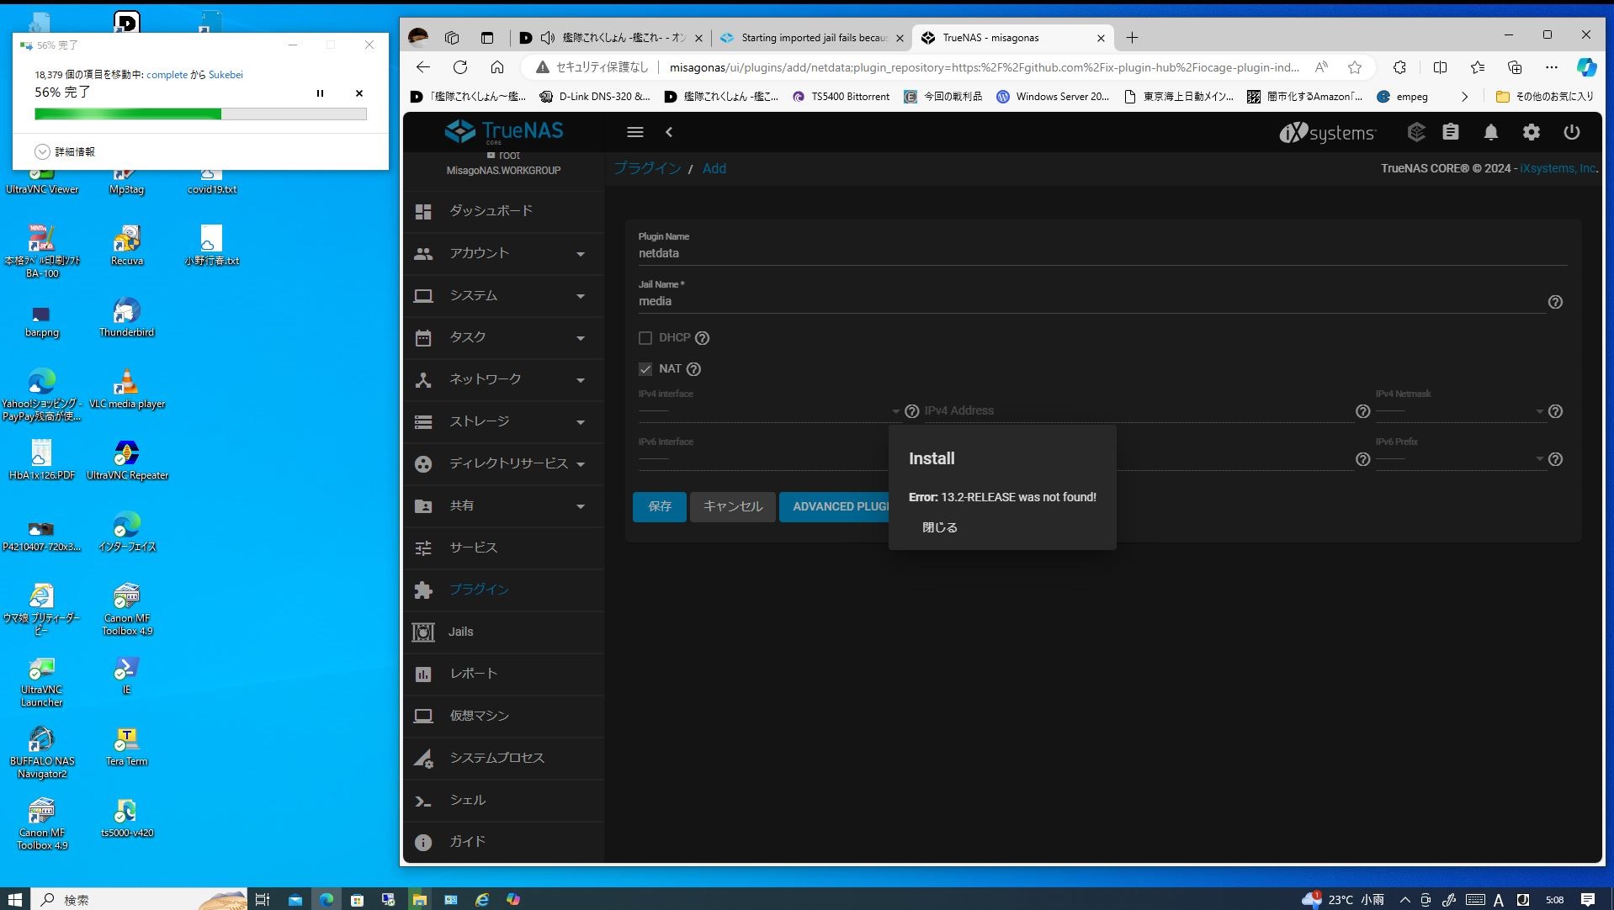Expand the ディレクトリサービス sidebar menu
Image resolution: width=1614 pixels, height=910 pixels.
pyautogui.click(x=504, y=463)
